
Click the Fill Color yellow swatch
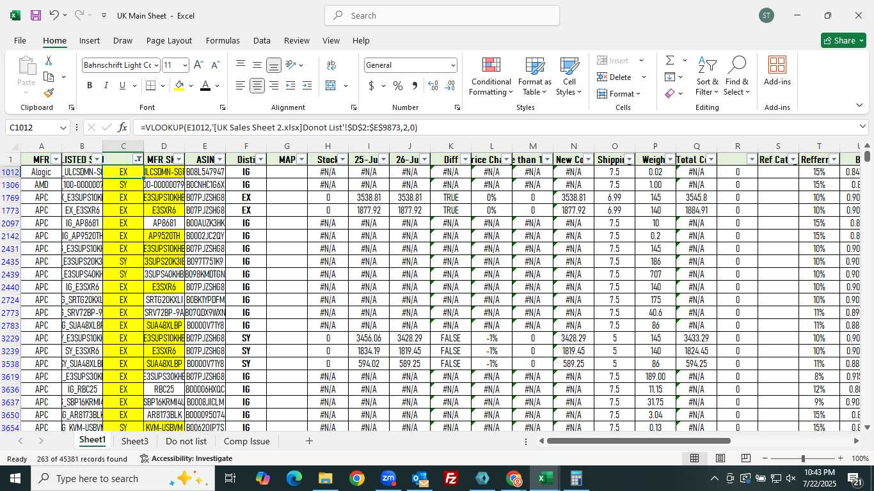[x=179, y=86]
